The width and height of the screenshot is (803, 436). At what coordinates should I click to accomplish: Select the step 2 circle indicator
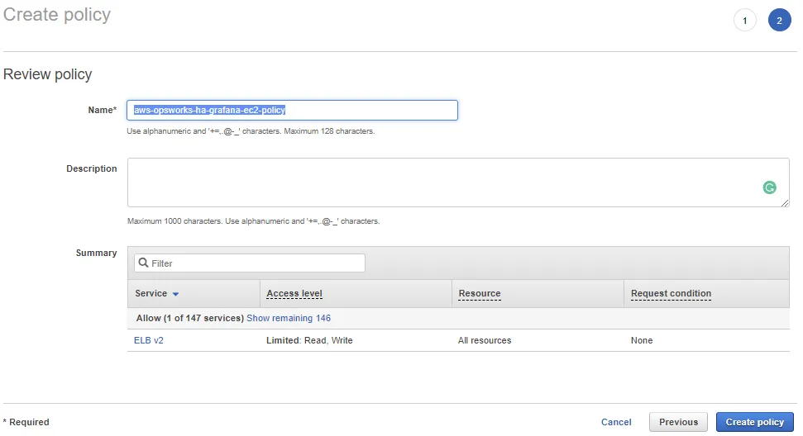779,21
